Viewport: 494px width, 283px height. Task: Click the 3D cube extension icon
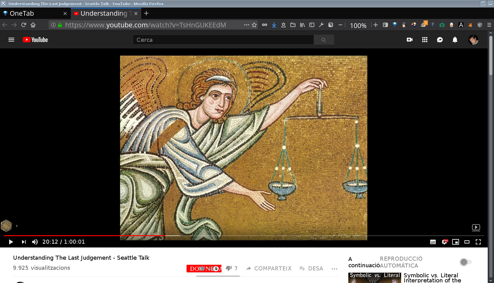[480, 25]
